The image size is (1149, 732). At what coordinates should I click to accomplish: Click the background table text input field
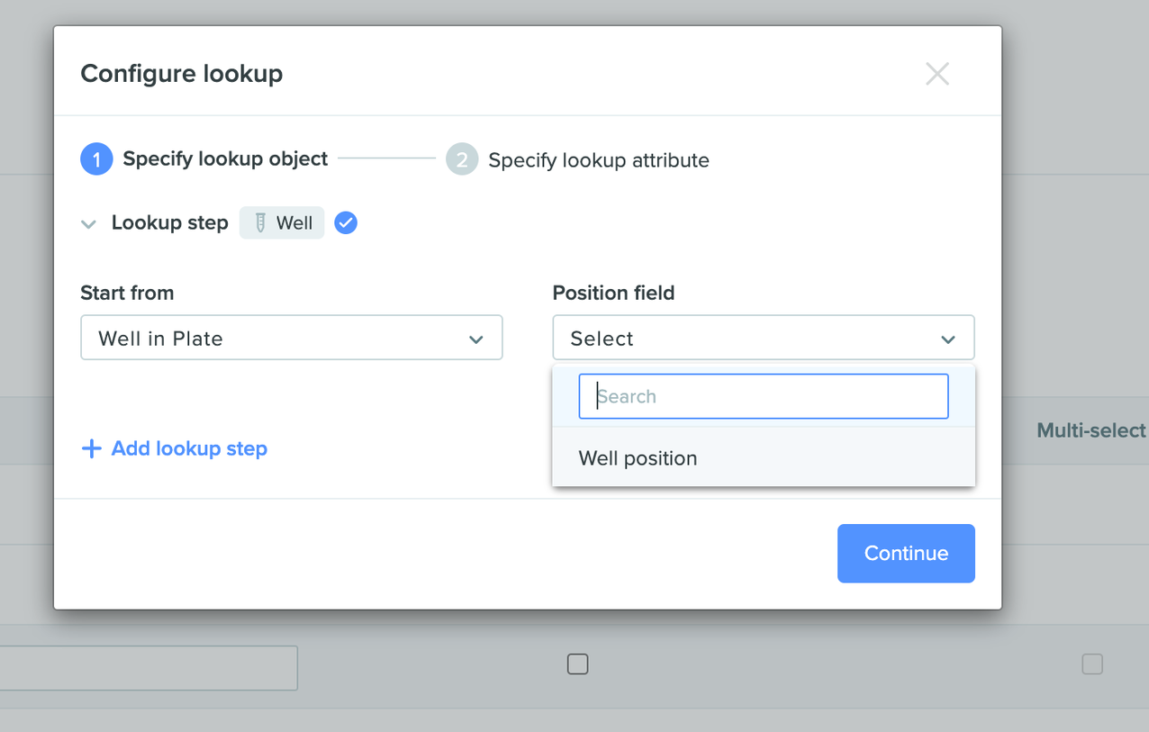pyautogui.click(x=149, y=668)
